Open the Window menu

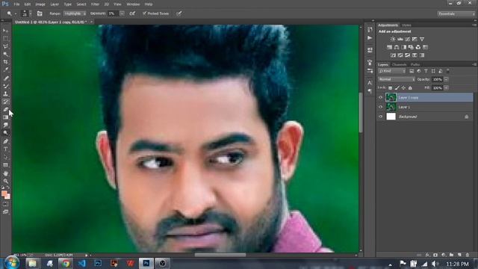(x=133, y=4)
